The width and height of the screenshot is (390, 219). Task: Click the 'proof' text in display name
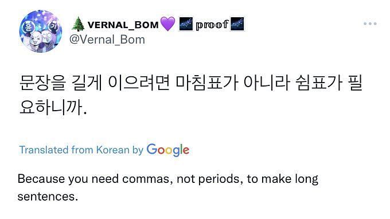212,25
